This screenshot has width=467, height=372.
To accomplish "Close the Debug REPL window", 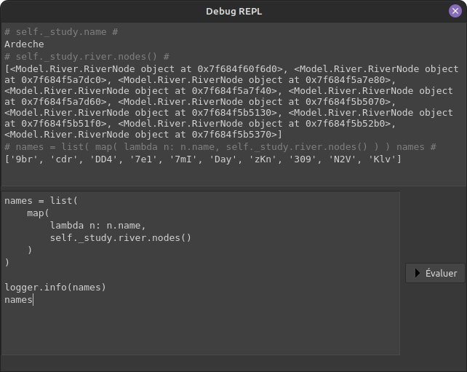I will point(455,11).
